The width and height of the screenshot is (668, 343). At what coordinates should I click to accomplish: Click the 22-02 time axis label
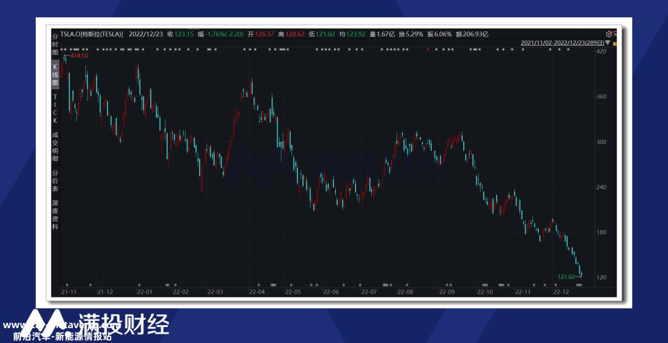click(181, 292)
